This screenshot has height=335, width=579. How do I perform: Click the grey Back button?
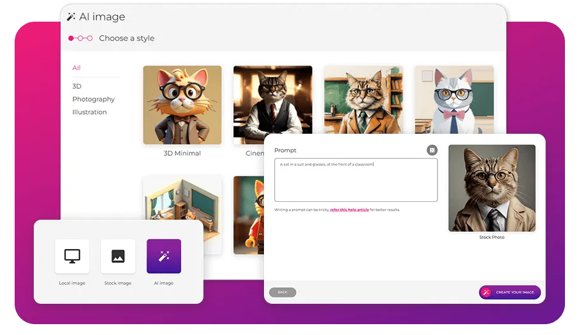(x=282, y=292)
